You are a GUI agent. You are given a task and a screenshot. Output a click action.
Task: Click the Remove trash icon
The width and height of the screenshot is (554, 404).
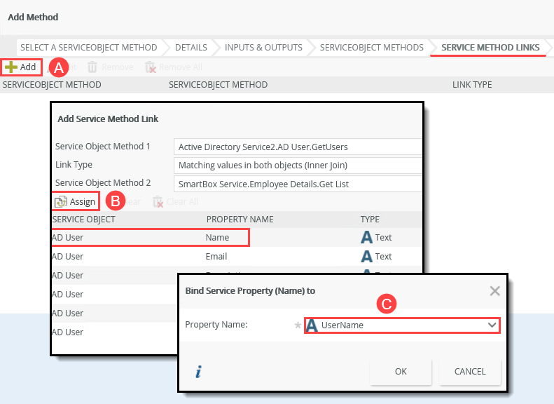pyautogui.click(x=92, y=67)
